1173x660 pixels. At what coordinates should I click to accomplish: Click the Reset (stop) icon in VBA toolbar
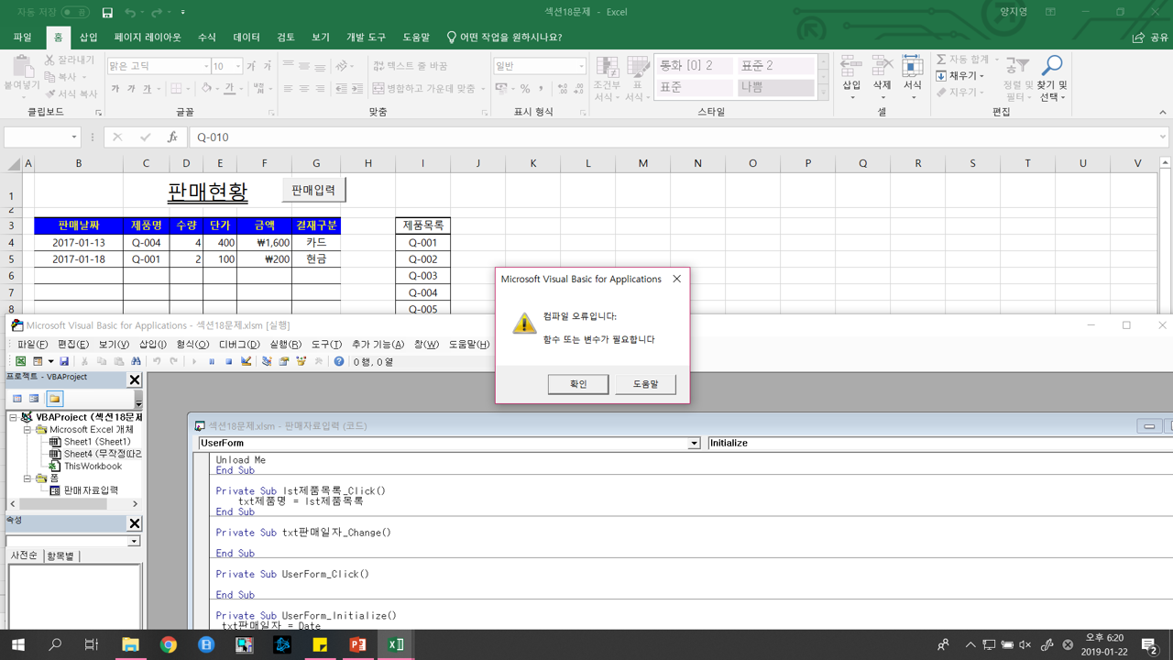(229, 362)
